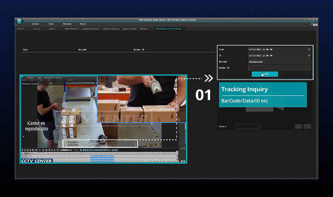Screen dimensions: 333x197
Task: Switch to the Live 2 tab
Action: coord(36,29)
